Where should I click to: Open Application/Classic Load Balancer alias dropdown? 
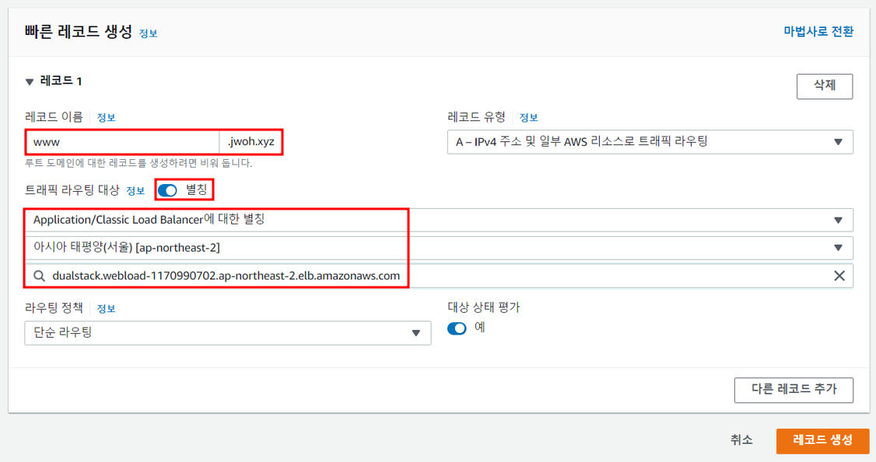pos(439,221)
